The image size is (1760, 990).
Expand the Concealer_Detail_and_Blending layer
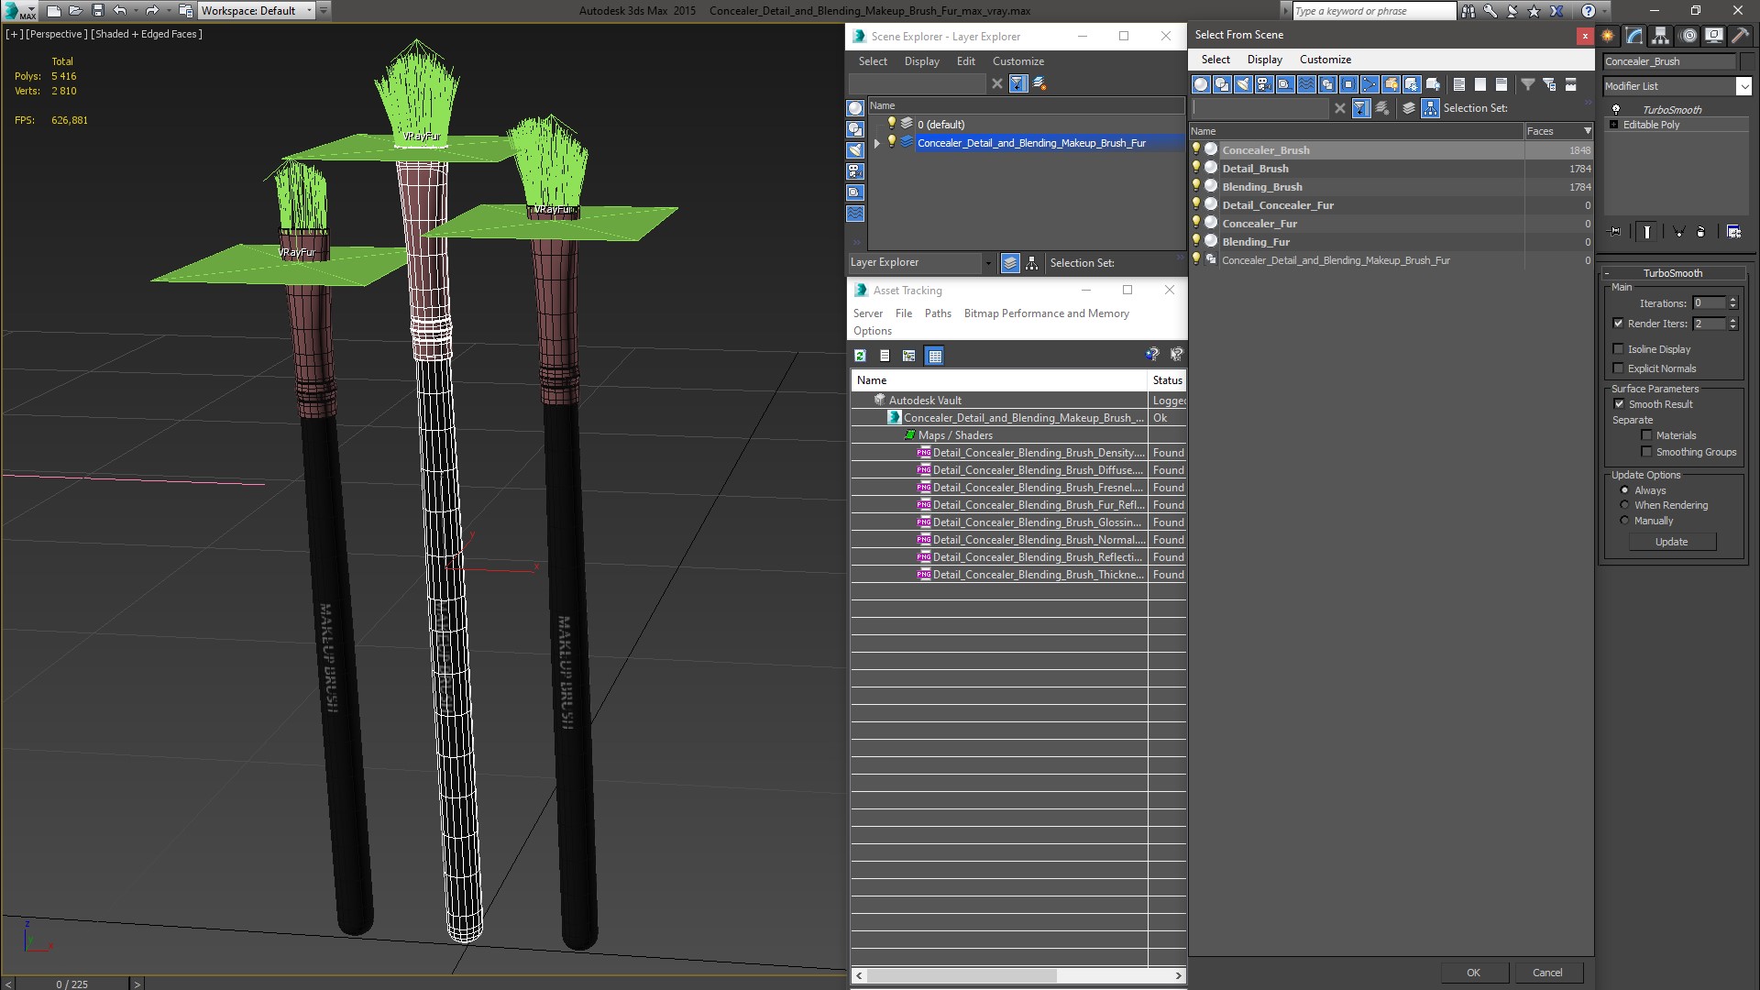[877, 143]
